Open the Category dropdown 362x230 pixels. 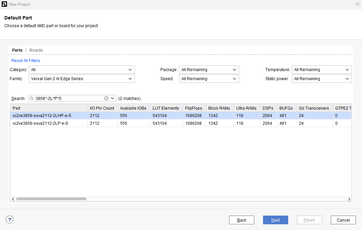82,70
